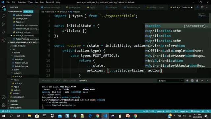Click the Go Live status bar button
Image resolution: width=211 pixels, height=119 pixels.
click(195, 111)
